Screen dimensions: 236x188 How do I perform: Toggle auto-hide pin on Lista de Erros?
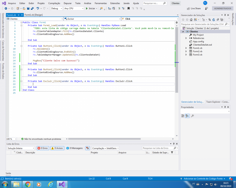tap(174, 144)
